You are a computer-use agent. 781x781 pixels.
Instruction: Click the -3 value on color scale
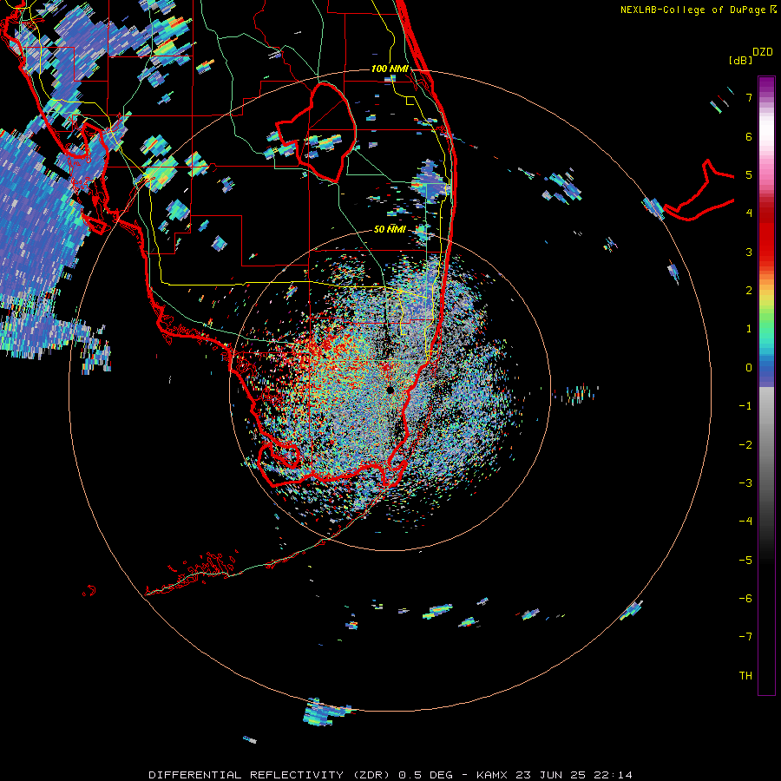745,483
